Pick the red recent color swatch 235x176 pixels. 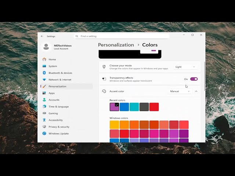click(154, 107)
